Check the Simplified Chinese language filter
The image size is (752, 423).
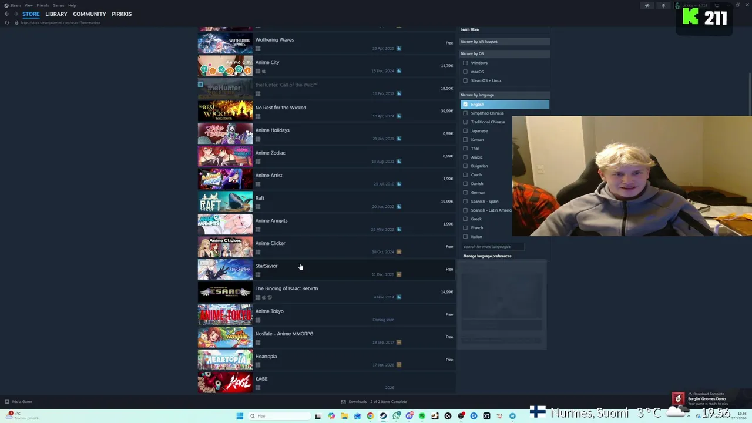[465, 113]
